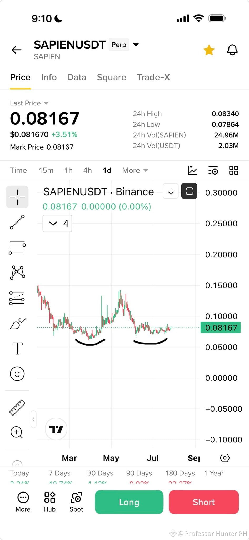Image resolution: width=249 pixels, height=540 pixels.
Task: Select the 4h interval
Action: [88, 170]
